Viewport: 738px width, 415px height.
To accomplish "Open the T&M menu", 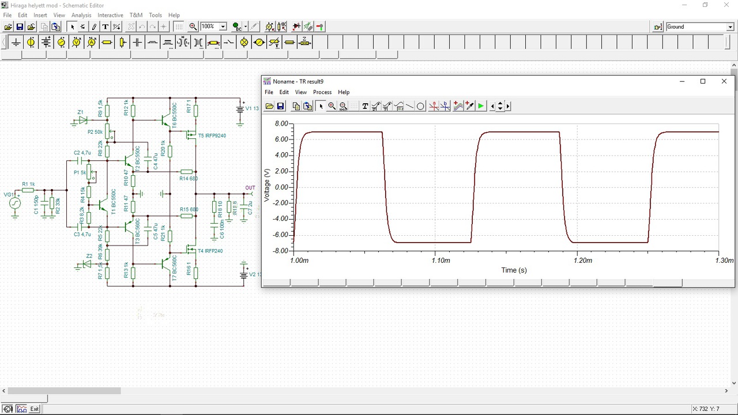I will pos(135,15).
